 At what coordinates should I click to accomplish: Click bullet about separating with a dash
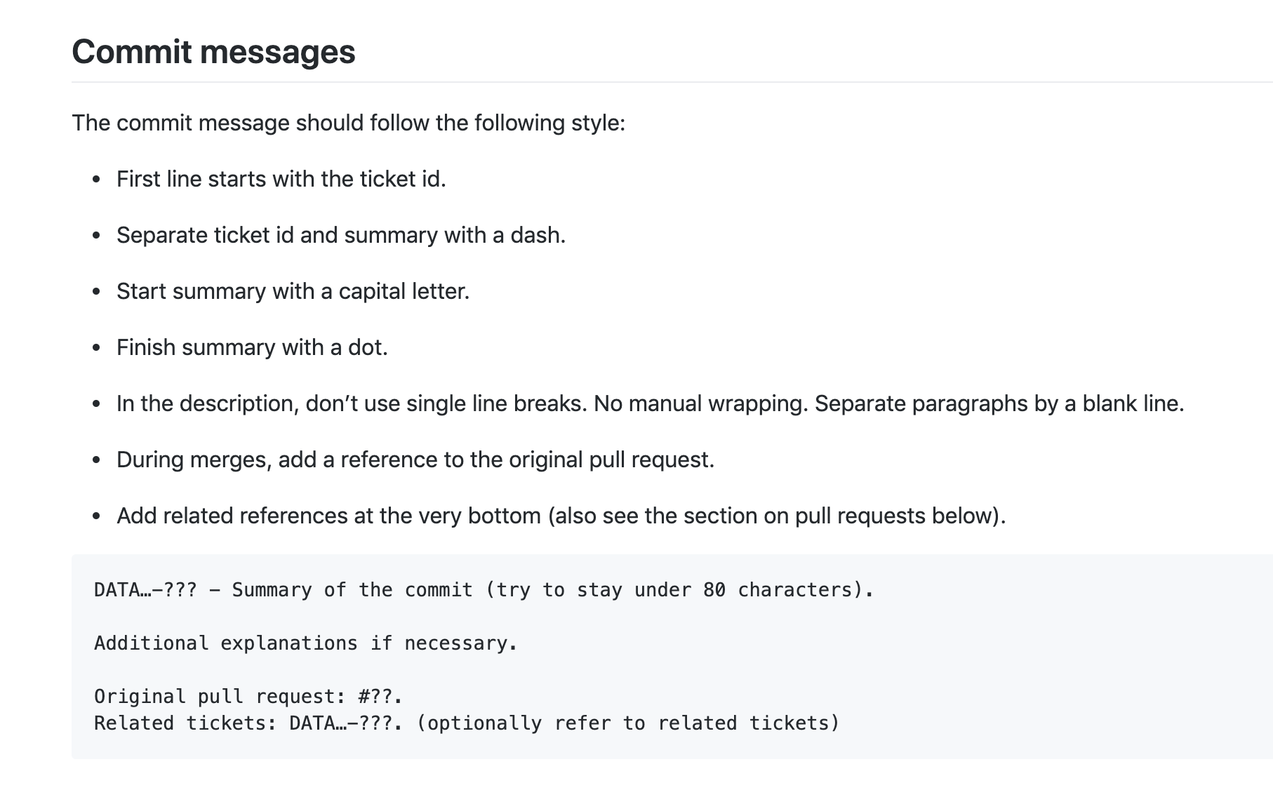[x=341, y=235]
